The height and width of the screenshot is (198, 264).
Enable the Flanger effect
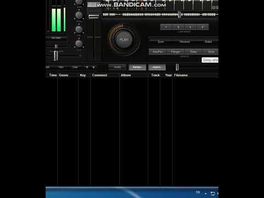tap(175, 52)
